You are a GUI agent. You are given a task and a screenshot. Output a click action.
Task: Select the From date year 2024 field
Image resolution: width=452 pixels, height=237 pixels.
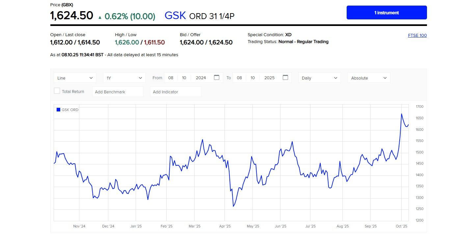click(201, 78)
